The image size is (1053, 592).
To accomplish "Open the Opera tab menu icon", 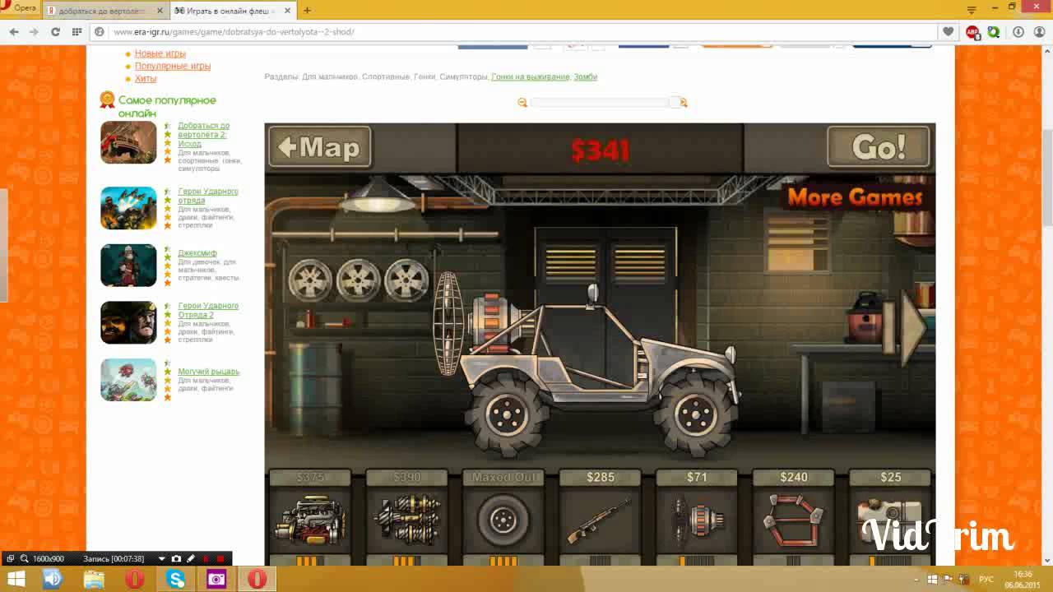I will point(972,9).
